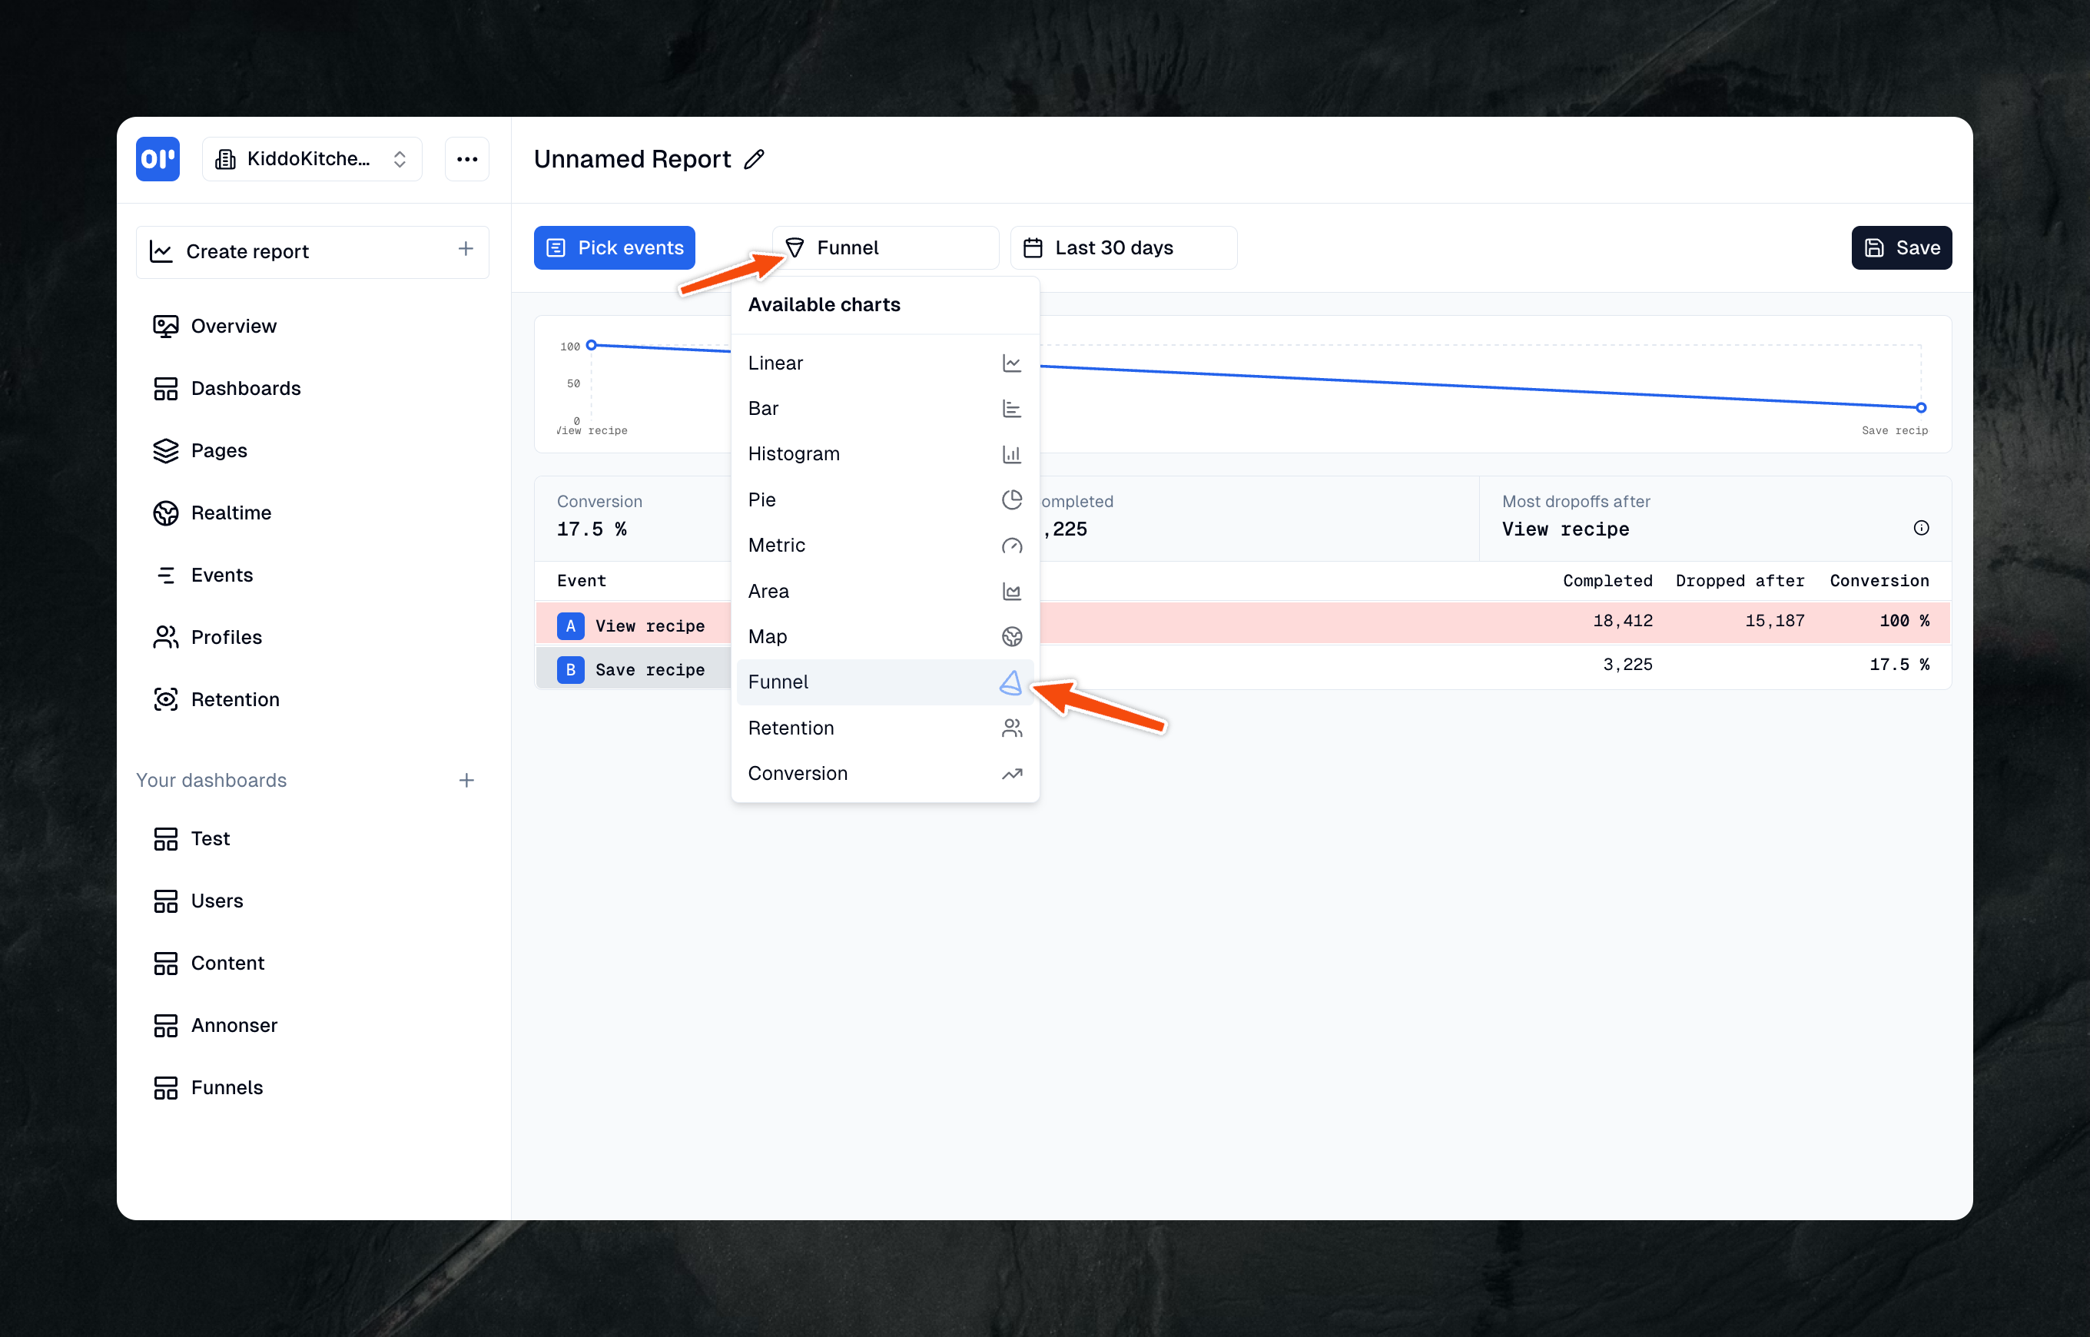This screenshot has height=1337, width=2090.
Task: Open the ellipsis options menu
Action: (466, 159)
